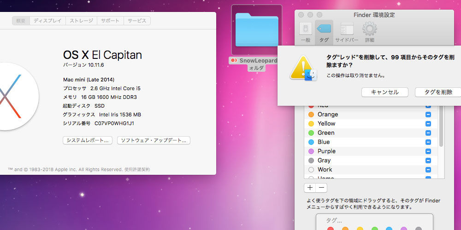The image size is (461, 230).
Task: Remove selected tag with minus button
Action: click(x=321, y=188)
